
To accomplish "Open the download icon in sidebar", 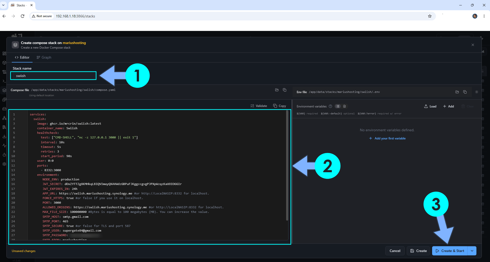I will pos(4,136).
